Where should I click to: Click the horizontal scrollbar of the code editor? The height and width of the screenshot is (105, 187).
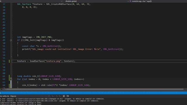95,89
